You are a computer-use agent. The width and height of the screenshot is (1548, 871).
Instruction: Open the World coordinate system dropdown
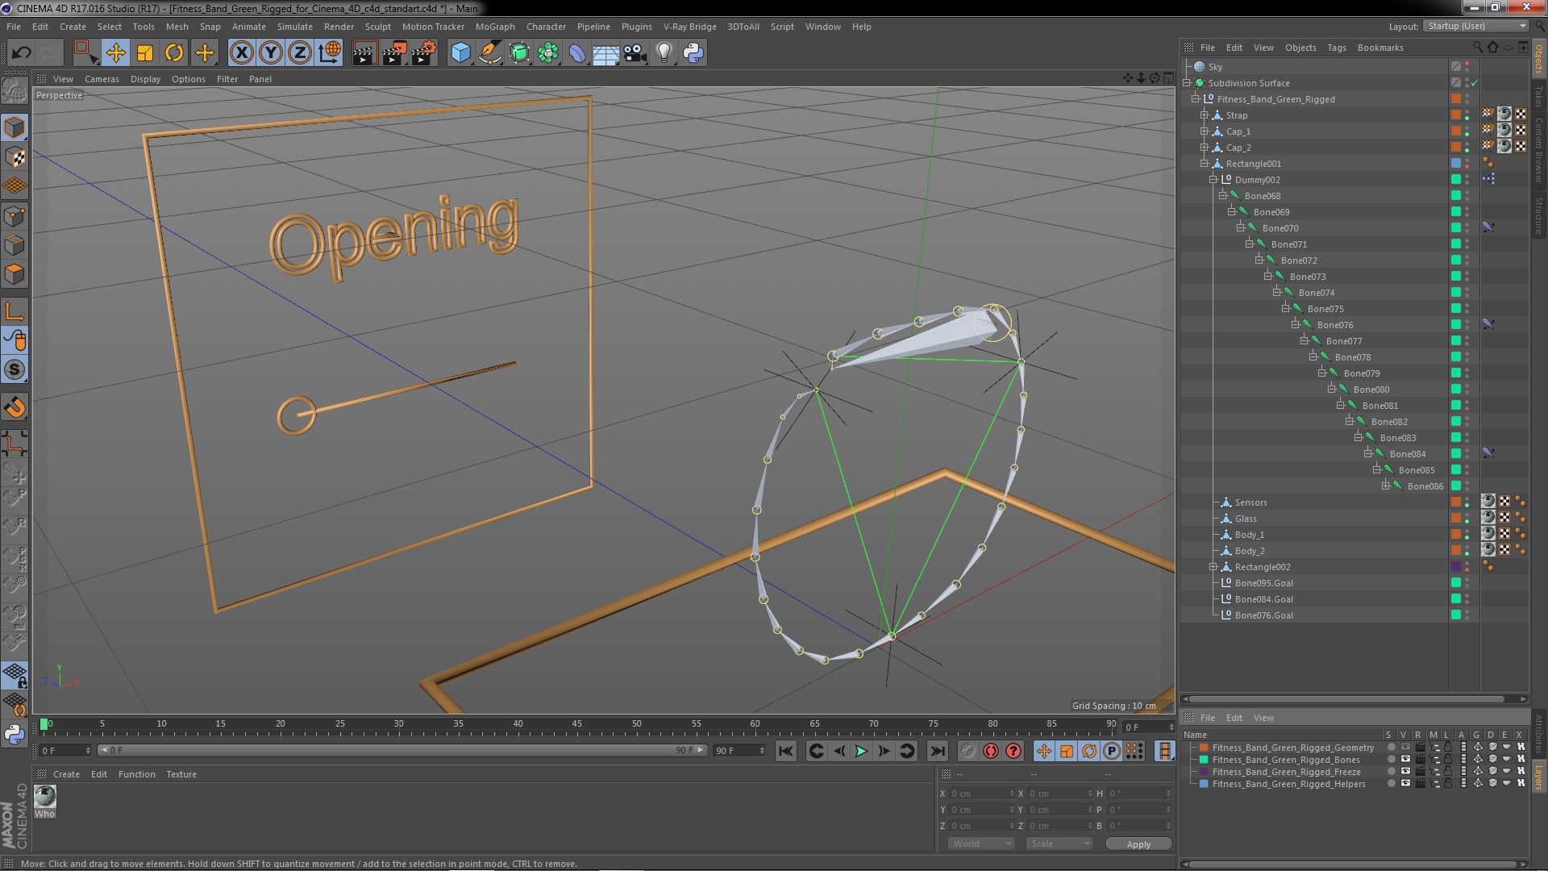tap(980, 844)
